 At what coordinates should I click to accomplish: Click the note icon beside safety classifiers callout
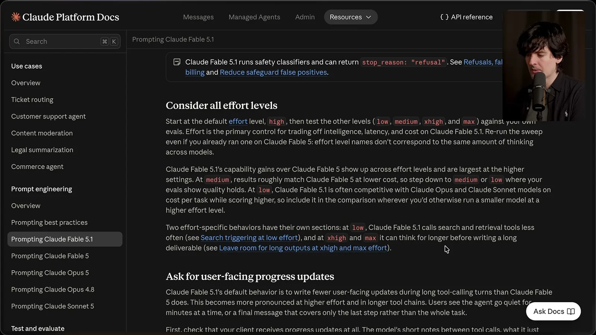177,62
